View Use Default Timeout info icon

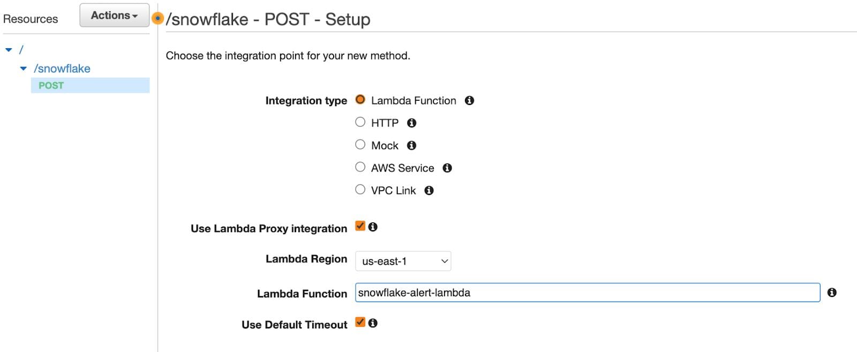pyautogui.click(x=374, y=323)
